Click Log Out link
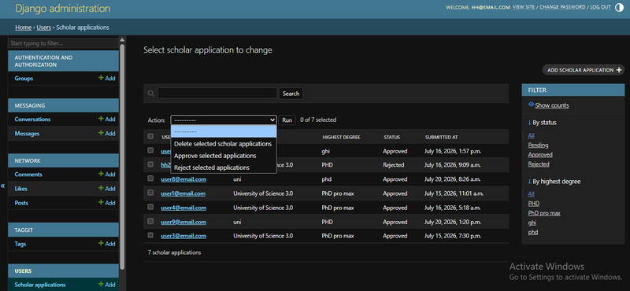630x291 pixels. coord(600,7)
